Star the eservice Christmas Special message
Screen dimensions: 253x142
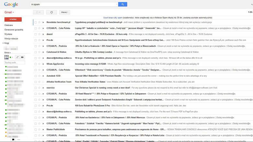[x=39, y=88]
